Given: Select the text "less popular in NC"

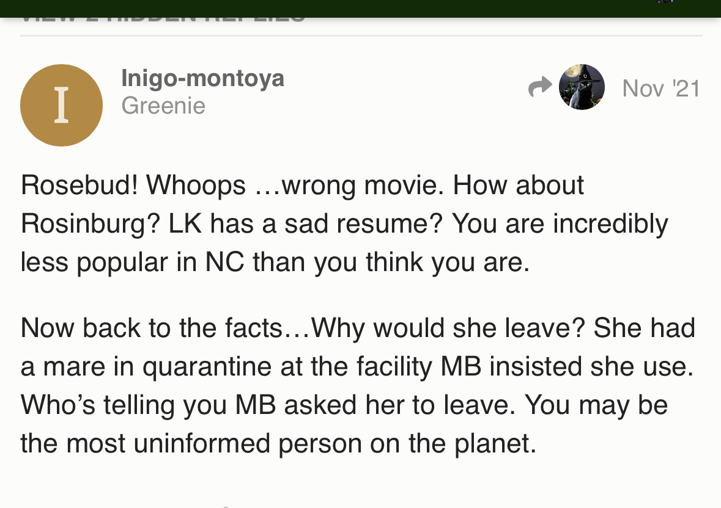Looking at the screenshot, I should pos(133,263).
